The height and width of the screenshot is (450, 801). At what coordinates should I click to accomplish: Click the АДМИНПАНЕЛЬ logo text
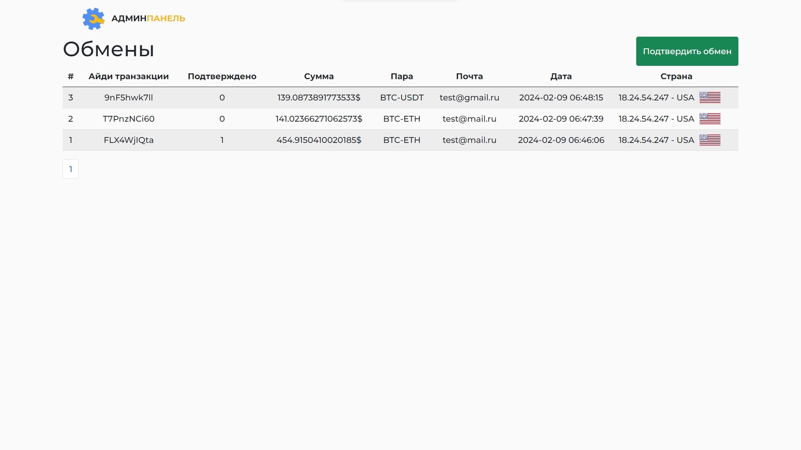[x=148, y=18]
